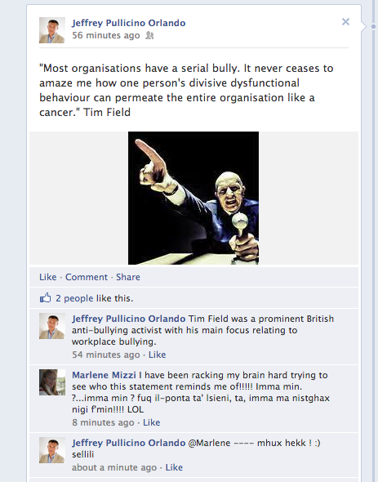Like the comment about Tim Field
This screenshot has height=482, width=378.
[157, 355]
